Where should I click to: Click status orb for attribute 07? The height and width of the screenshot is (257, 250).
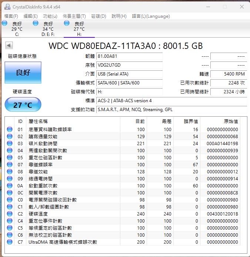[x=10, y=164]
